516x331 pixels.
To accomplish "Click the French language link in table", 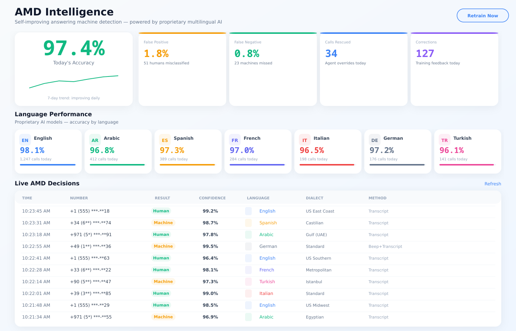I will point(267,270).
